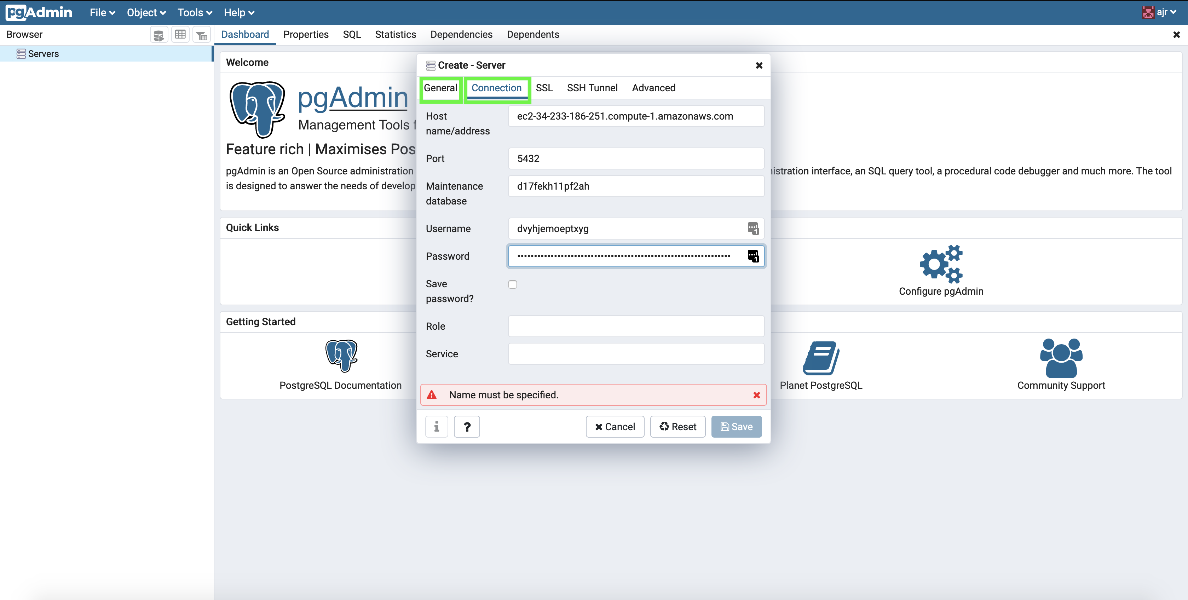Click the question mark help icon
The image size is (1188, 600).
pyautogui.click(x=467, y=427)
